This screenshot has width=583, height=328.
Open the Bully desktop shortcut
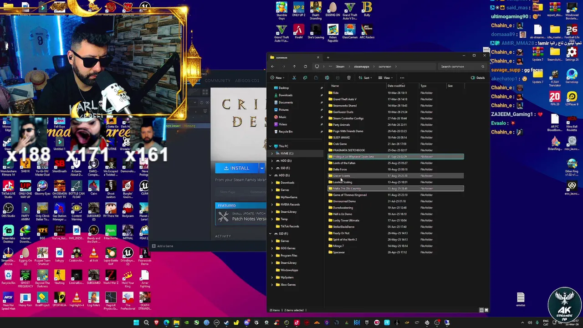[367, 10]
